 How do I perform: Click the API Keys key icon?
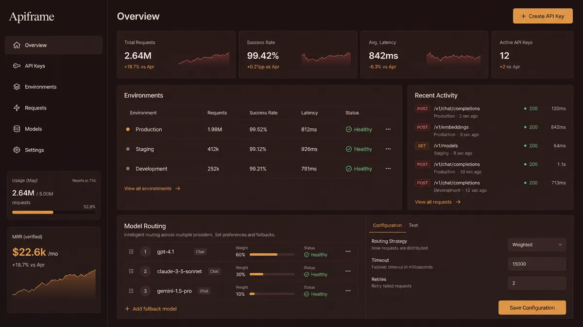pos(17,66)
